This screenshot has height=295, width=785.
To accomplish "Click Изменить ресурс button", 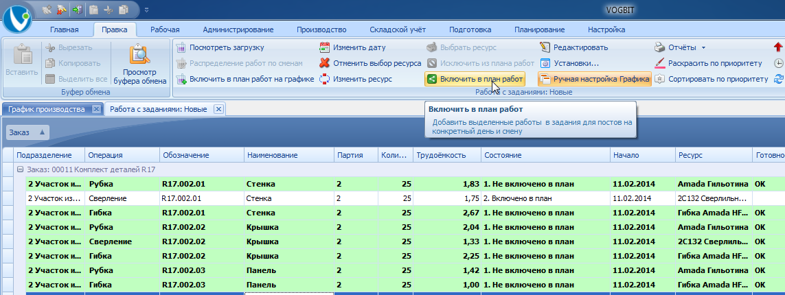I will pyautogui.click(x=356, y=79).
